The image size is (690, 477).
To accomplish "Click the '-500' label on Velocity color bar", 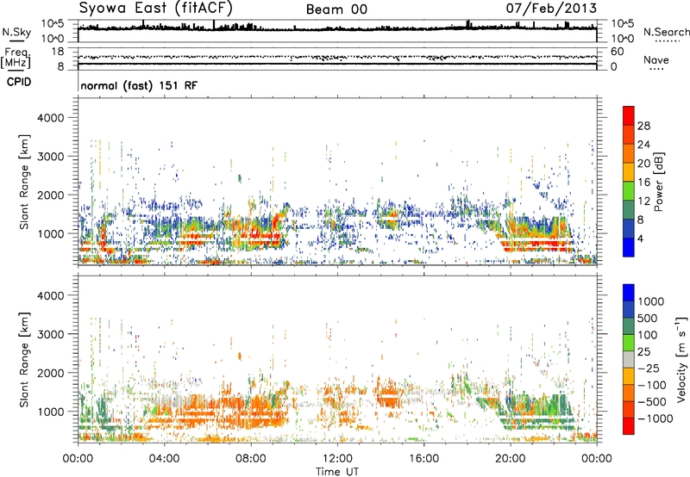I will [x=650, y=401].
